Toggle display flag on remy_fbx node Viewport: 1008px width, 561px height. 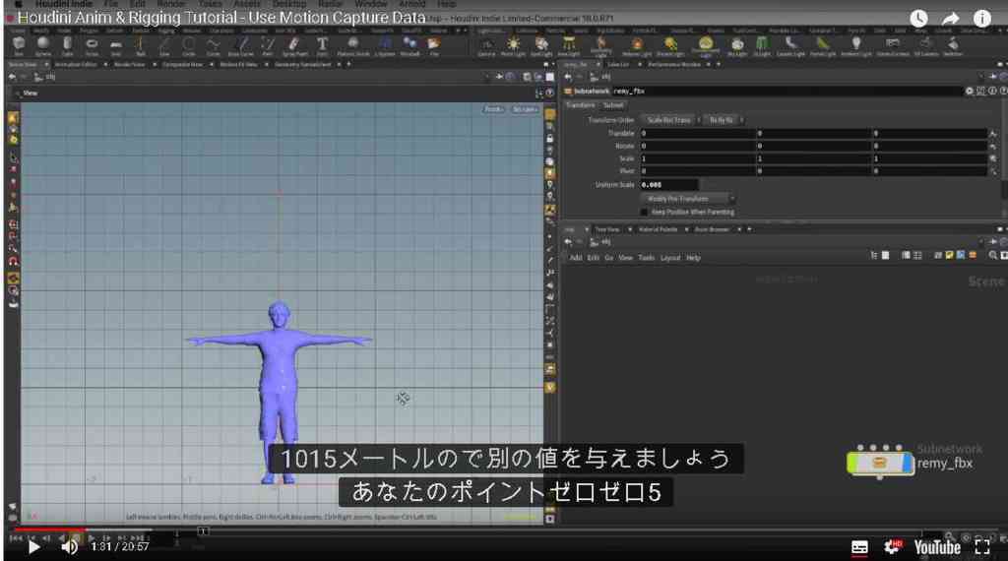point(907,463)
